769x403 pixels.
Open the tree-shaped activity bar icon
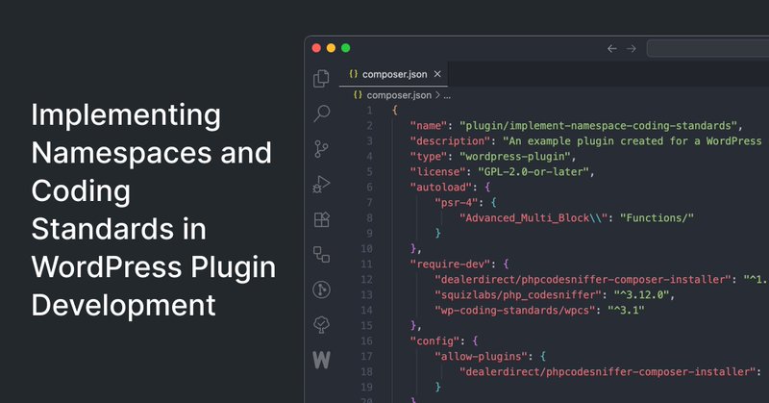(321, 324)
